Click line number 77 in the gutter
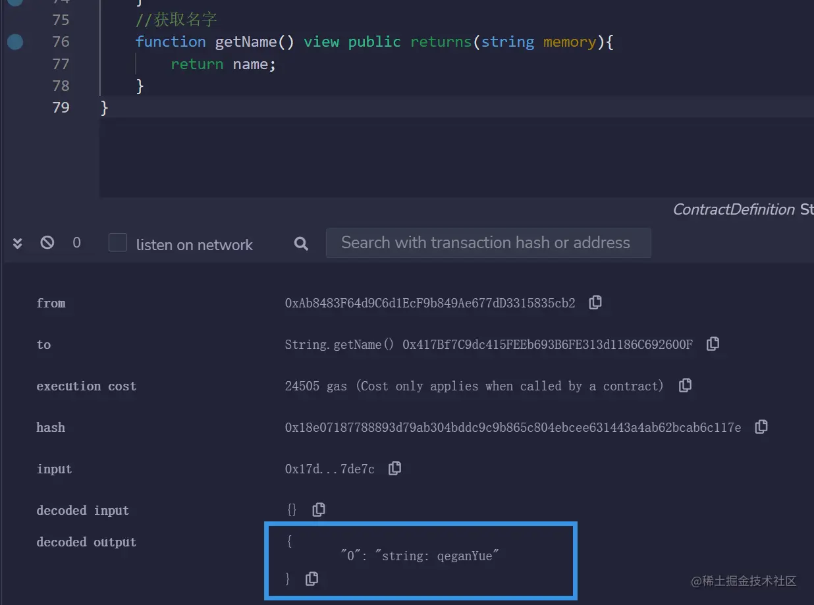This screenshot has height=605, width=814. 61,64
